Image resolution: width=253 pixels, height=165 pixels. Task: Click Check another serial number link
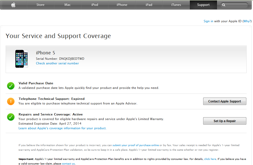tap(58, 63)
